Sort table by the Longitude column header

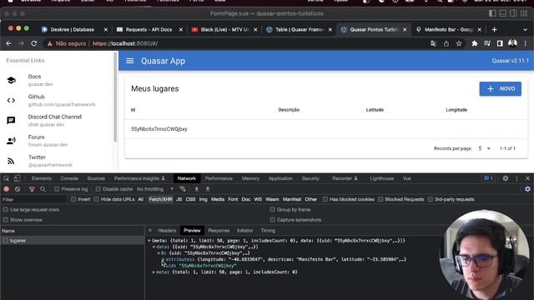tap(456, 110)
